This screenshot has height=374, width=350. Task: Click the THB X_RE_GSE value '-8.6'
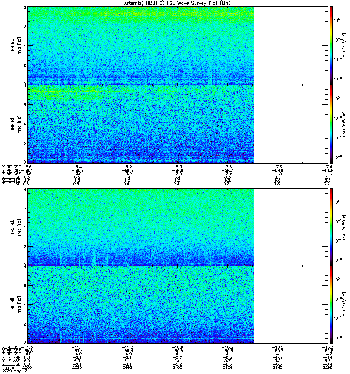pyautogui.click(x=27, y=167)
